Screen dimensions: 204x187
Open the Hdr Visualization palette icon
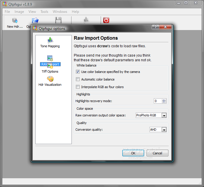(x=50, y=79)
